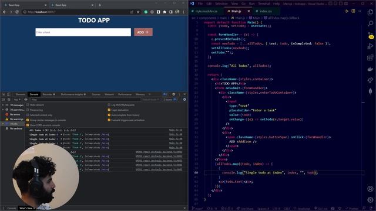Clear the console with the clear icon
The width and height of the screenshot is (376, 211).
pos(9,100)
